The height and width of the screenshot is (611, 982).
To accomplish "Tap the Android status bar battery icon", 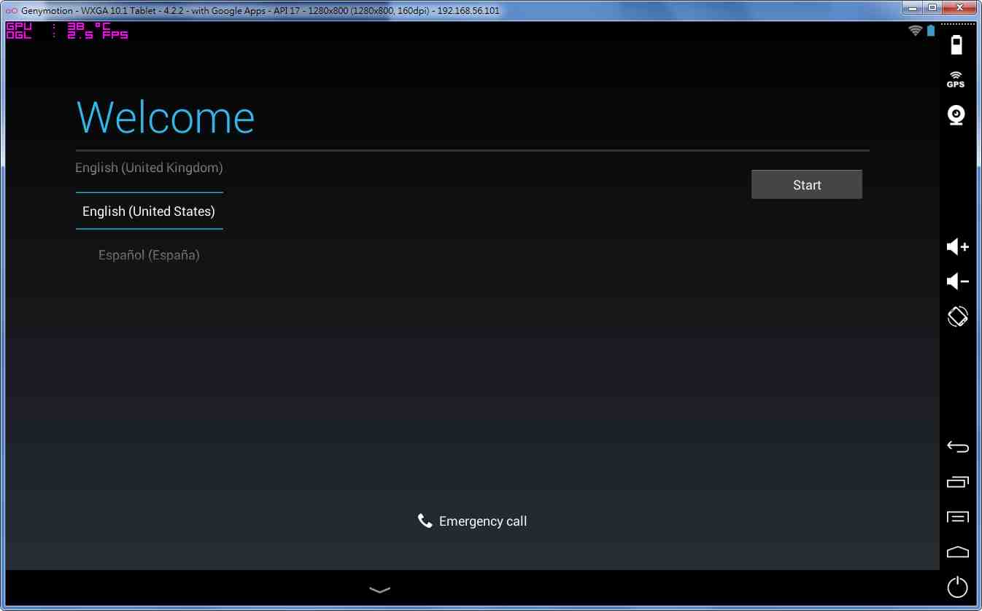I will click(931, 31).
